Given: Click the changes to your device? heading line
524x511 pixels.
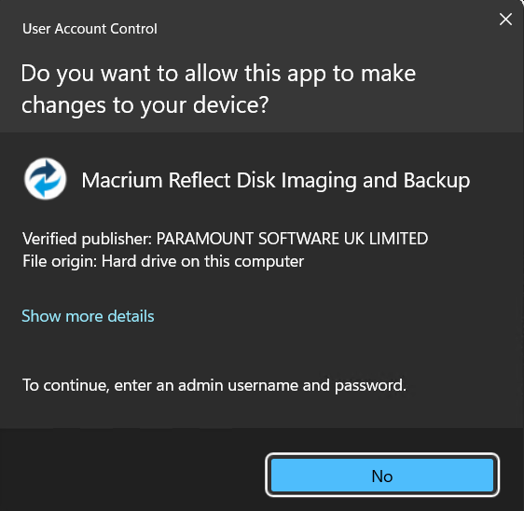Looking at the screenshot, I should click(145, 105).
